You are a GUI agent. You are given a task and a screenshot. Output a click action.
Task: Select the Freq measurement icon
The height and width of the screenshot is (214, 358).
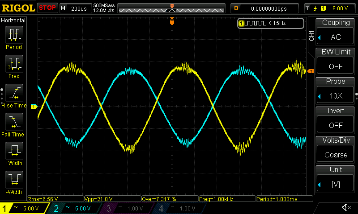14,64
